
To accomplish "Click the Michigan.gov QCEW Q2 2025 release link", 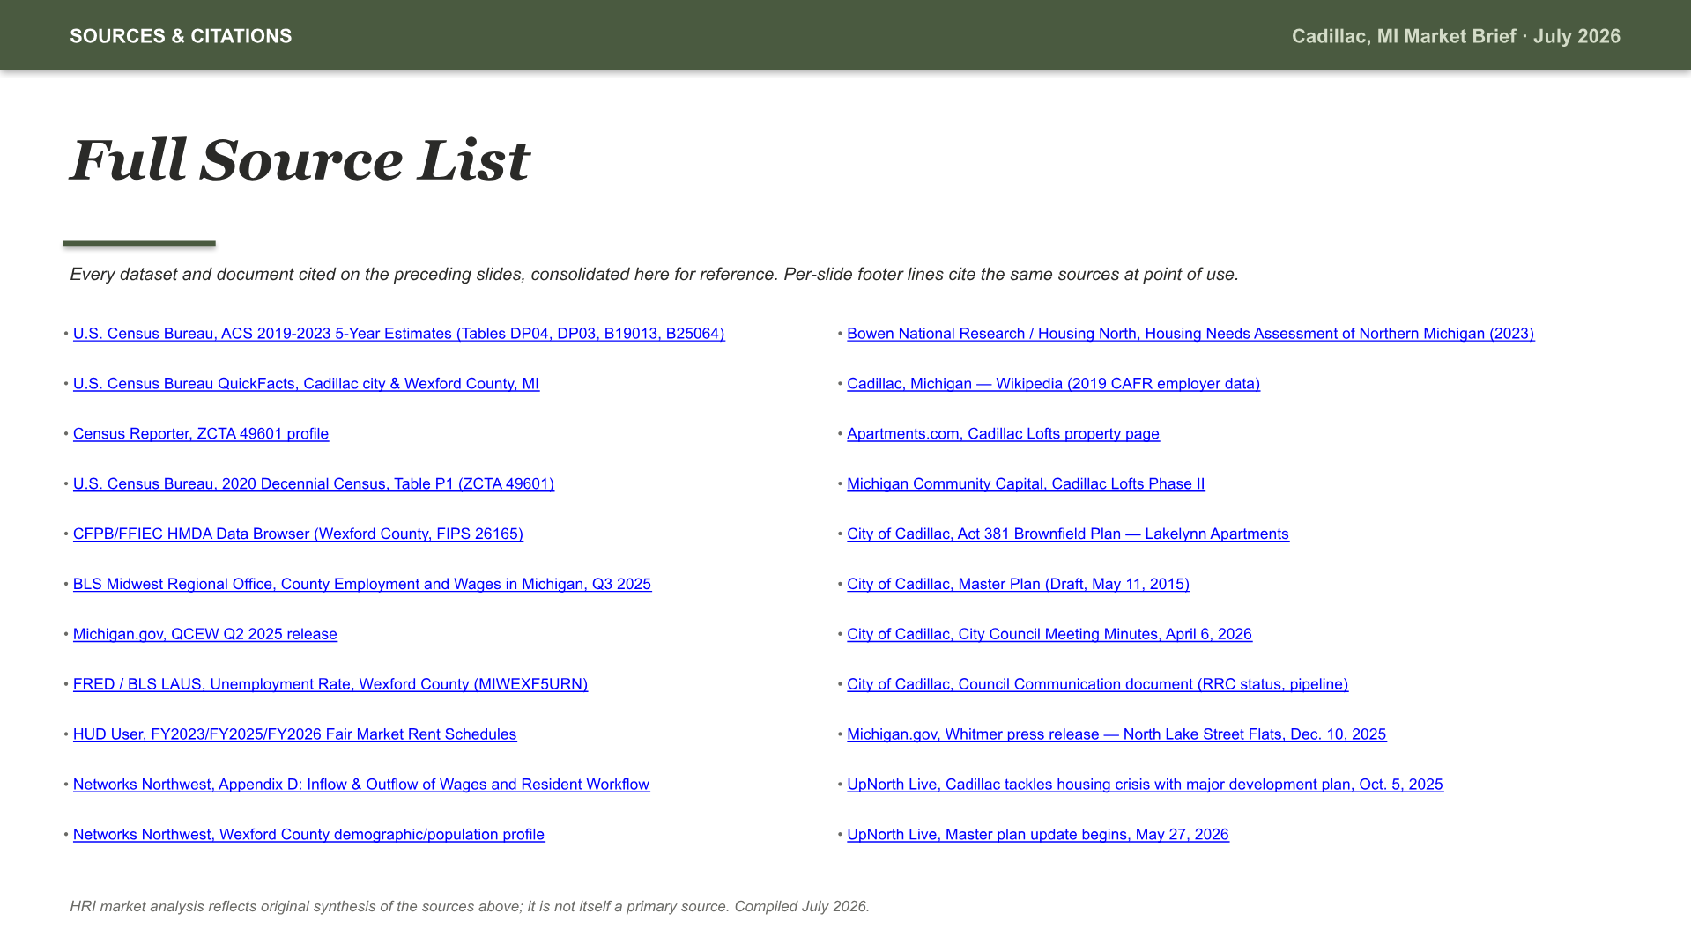I will (205, 635).
